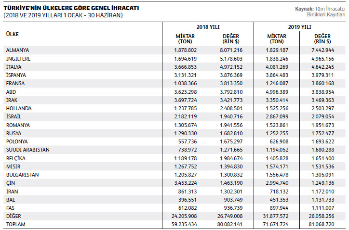Screen dimensions: 349x230
Task: Click the RUSYA country name
Action: click(x=14, y=133)
